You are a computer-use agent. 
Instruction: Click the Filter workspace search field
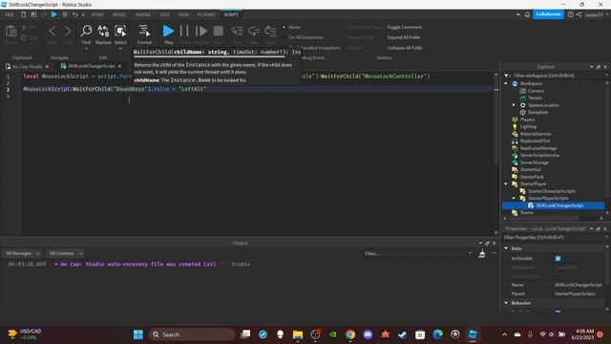[x=558, y=75]
